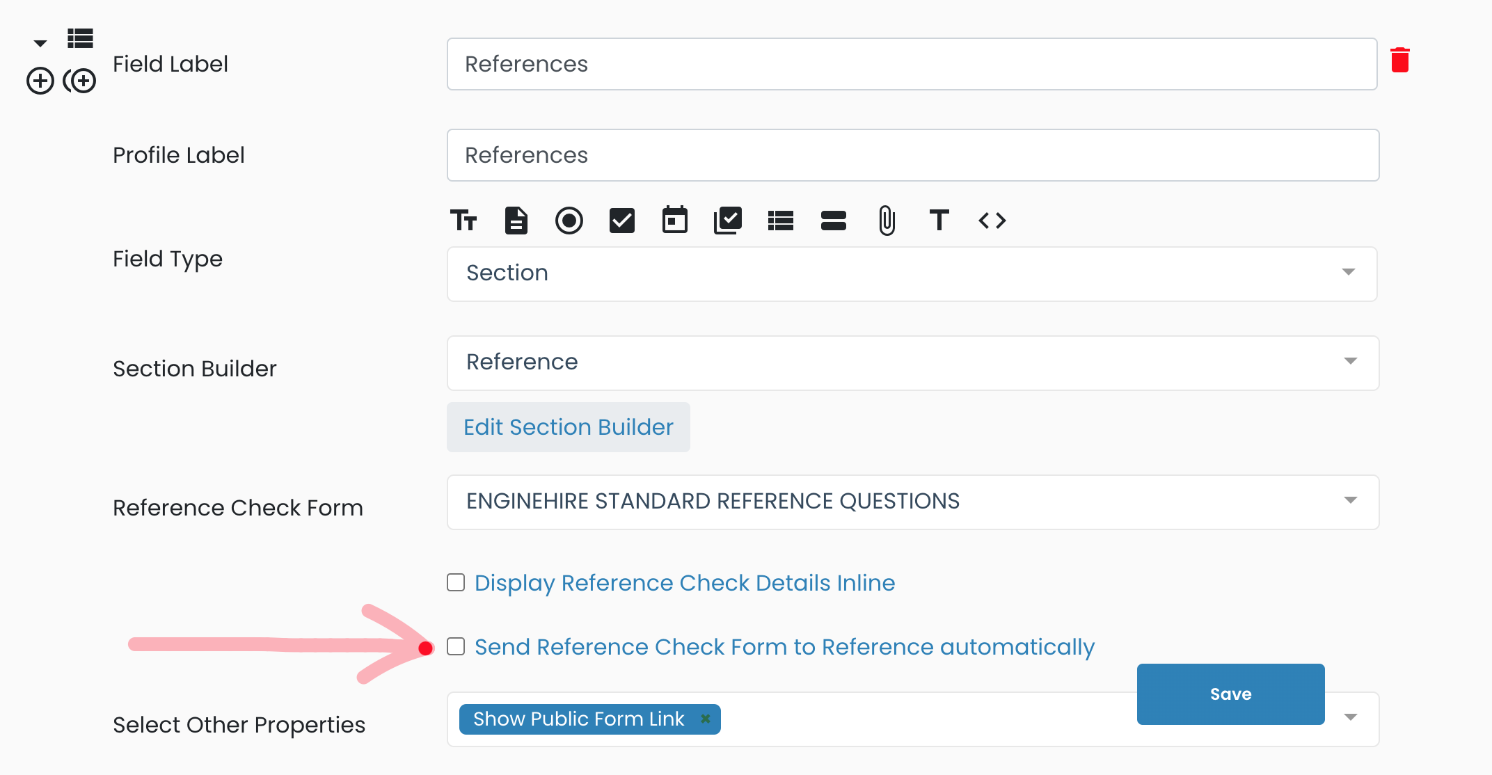Choose the multi-checkbox field type icon
Screen dimensions: 1492x775
[x=728, y=221]
